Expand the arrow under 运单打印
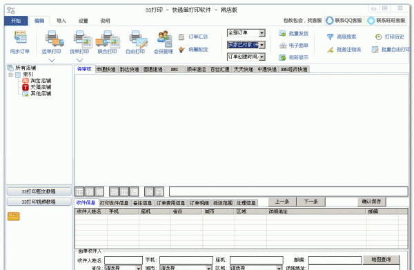The width and height of the screenshot is (414, 270). tap(52, 61)
